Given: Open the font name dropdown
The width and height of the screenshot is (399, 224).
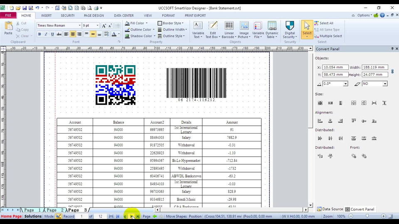Looking at the screenshot, I should 79,25.
